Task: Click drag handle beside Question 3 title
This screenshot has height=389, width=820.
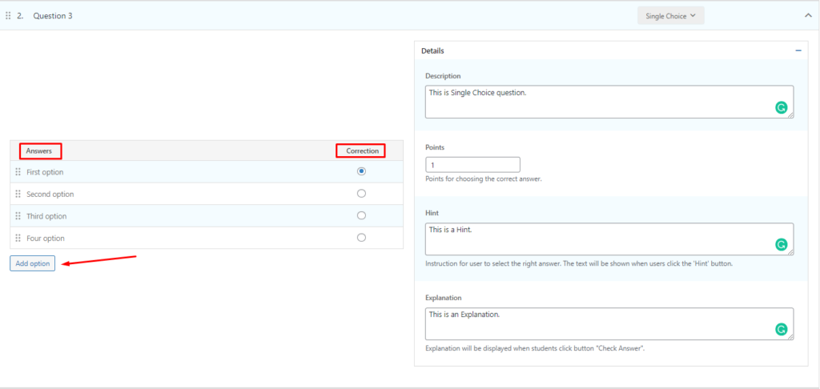Action: (8, 15)
